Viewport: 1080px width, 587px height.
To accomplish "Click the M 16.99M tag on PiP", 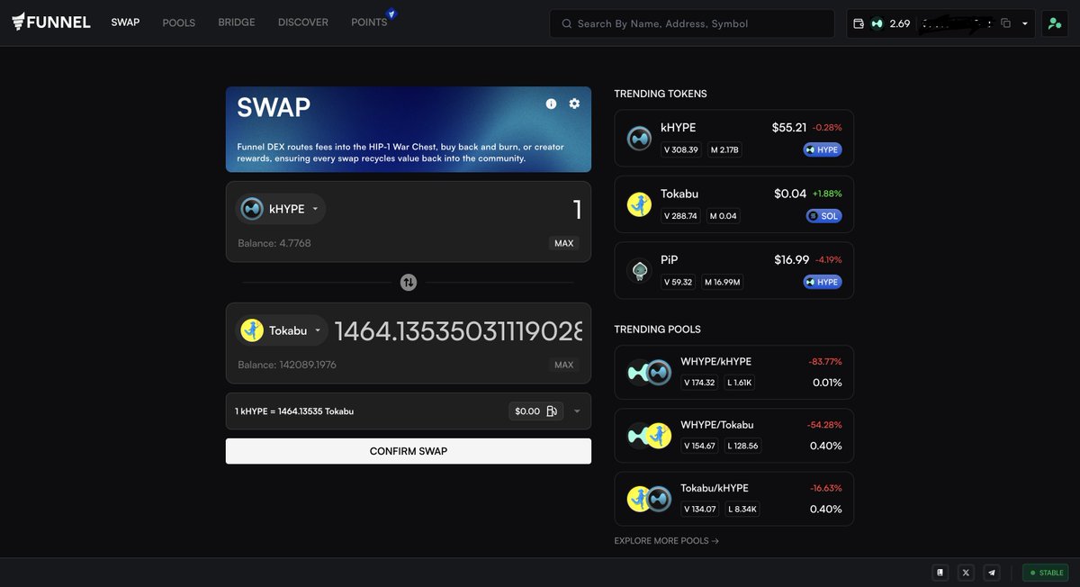I will tap(722, 282).
